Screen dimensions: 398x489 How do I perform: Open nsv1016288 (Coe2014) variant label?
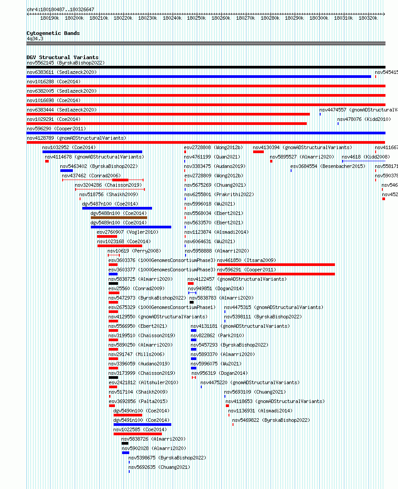click(54, 81)
